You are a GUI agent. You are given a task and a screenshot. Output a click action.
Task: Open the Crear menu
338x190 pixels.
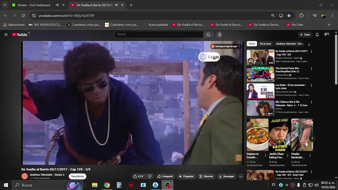(304, 35)
